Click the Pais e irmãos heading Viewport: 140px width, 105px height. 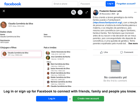[x=50, y=48]
